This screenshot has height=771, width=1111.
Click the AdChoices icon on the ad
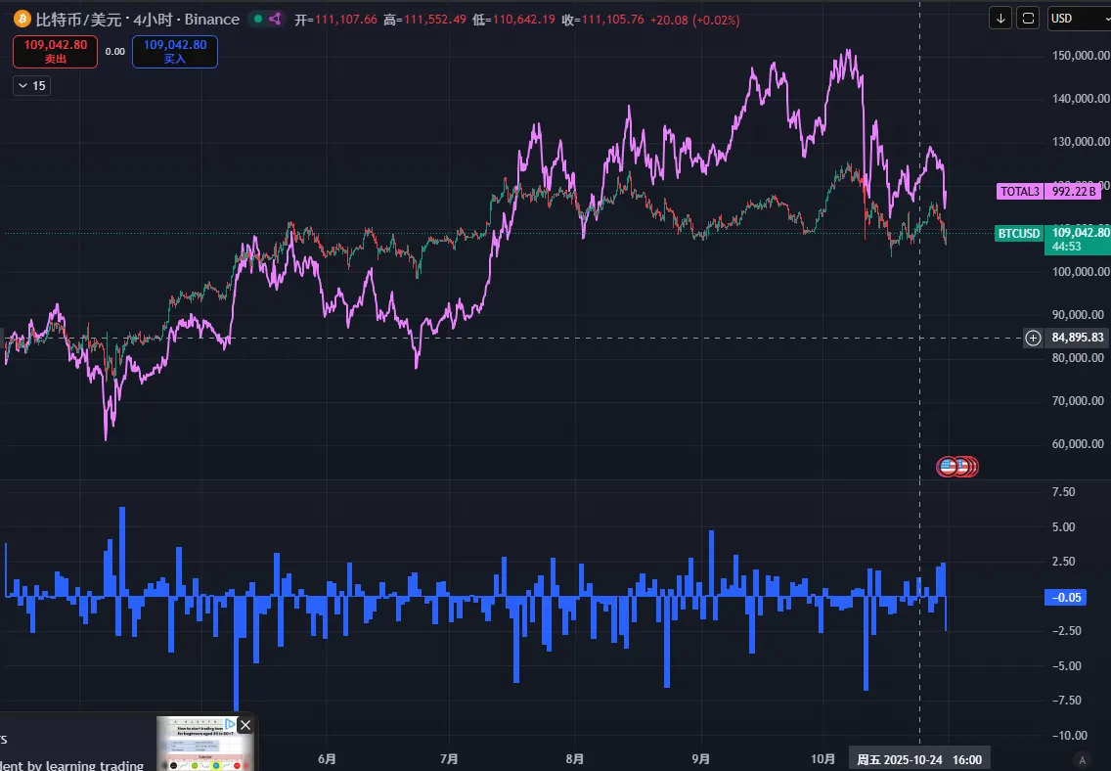pyautogui.click(x=230, y=725)
